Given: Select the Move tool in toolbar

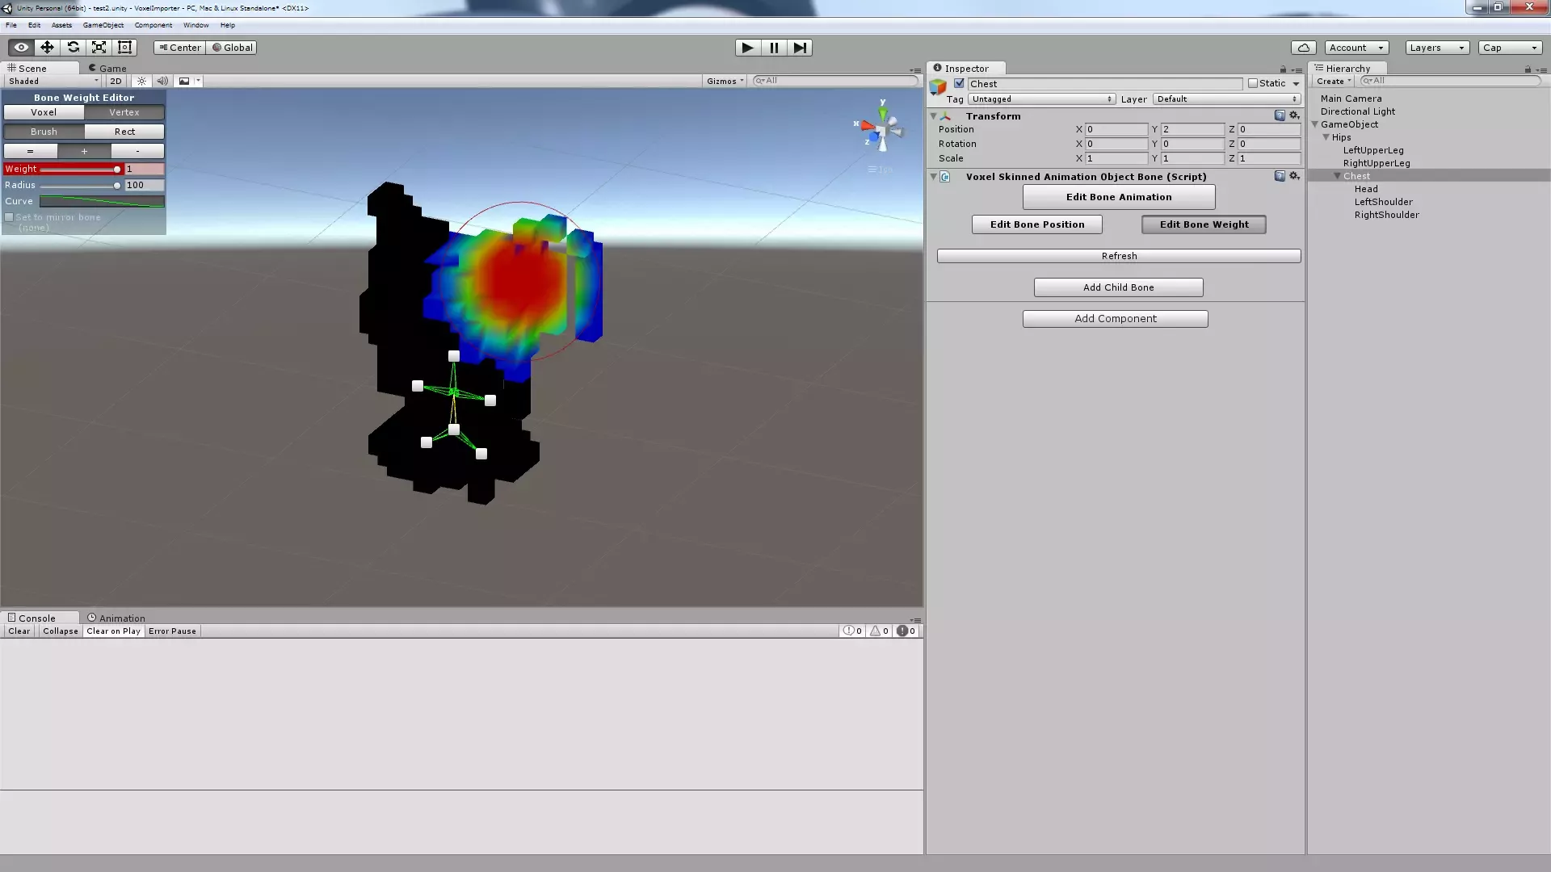Looking at the screenshot, I should (47, 48).
